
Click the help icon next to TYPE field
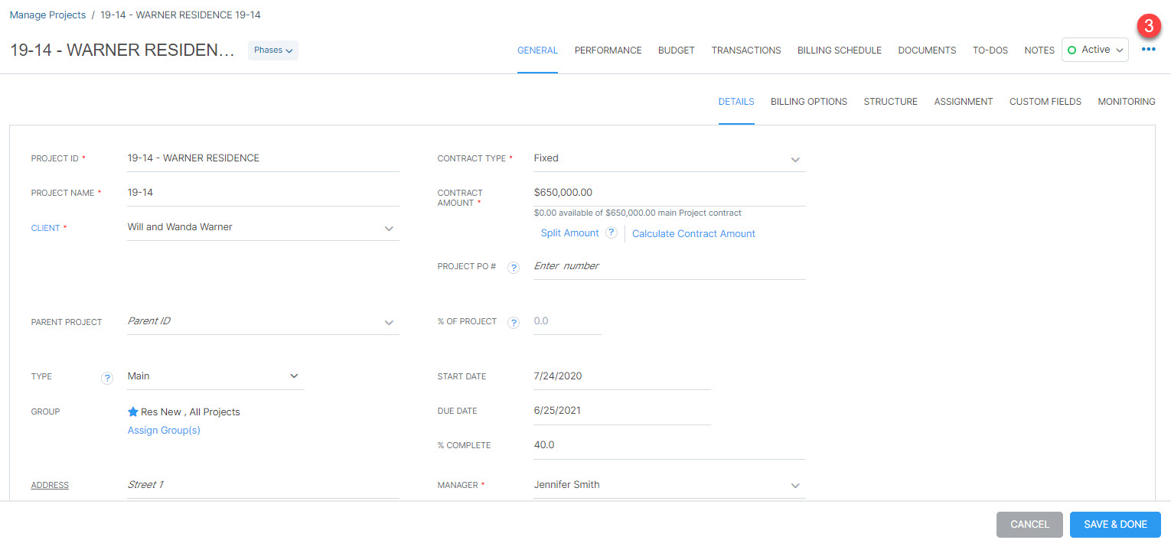pos(107,377)
